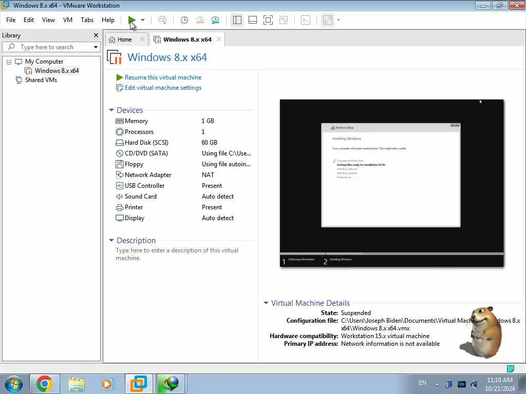Open the Tabs menu
This screenshot has width=526, height=394.
(x=87, y=20)
